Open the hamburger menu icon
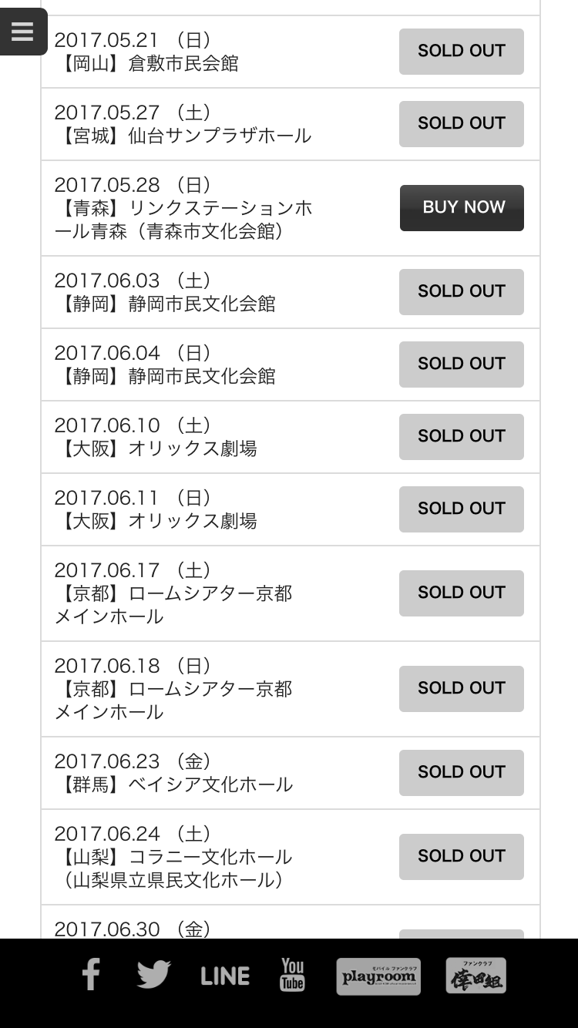Image resolution: width=578 pixels, height=1028 pixels. [23, 32]
